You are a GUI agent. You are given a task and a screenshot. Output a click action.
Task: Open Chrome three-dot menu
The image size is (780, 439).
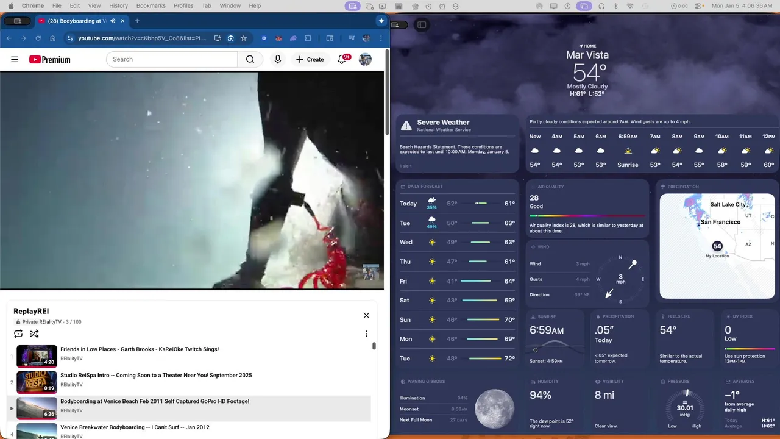click(381, 38)
